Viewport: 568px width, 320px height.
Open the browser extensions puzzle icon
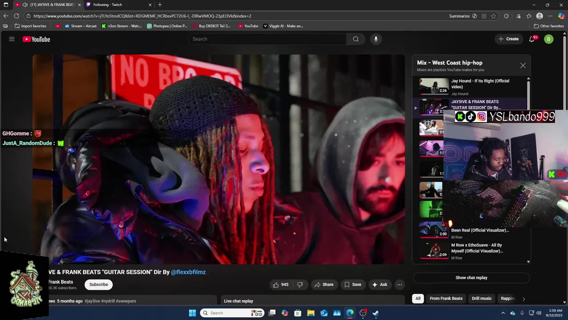tap(506, 16)
